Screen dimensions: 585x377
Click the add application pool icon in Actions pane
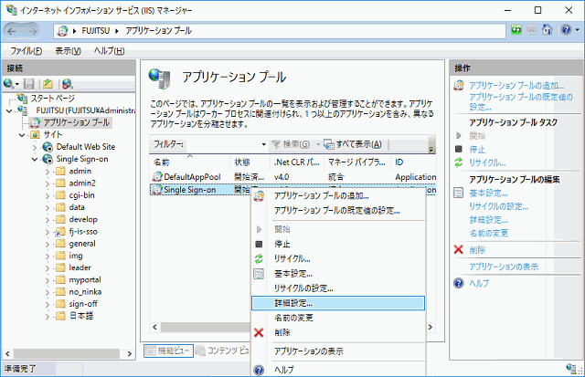[459, 86]
